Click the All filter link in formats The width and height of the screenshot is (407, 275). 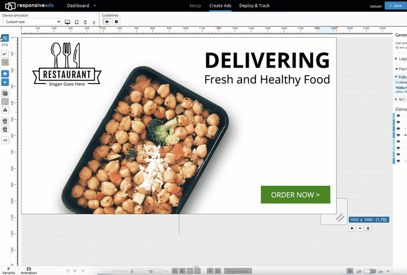[397, 82]
